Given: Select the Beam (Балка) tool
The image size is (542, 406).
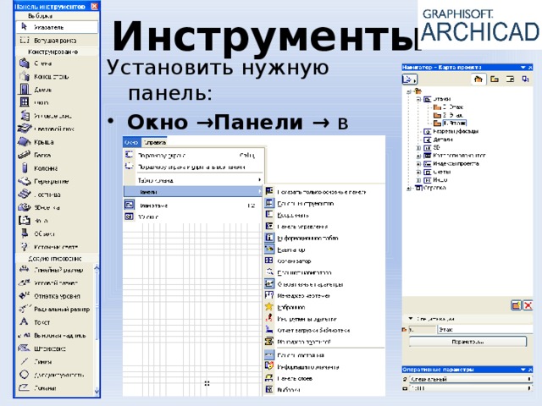Looking at the screenshot, I should [57, 155].
